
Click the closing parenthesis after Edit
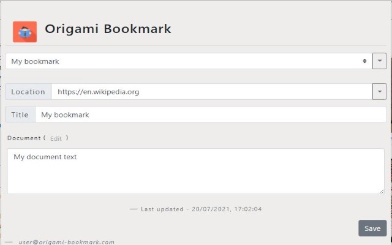point(67,138)
